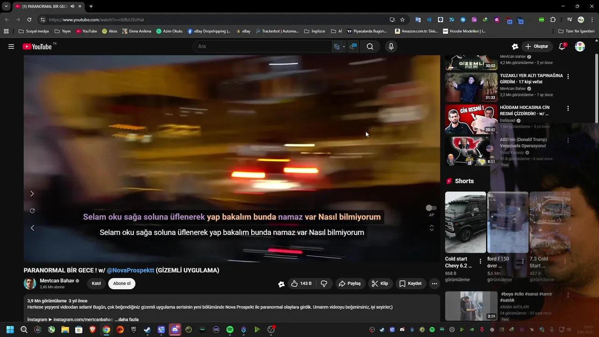Click the Paylaş share button
Screen dimensions: 599x337
pyautogui.click(x=350, y=284)
